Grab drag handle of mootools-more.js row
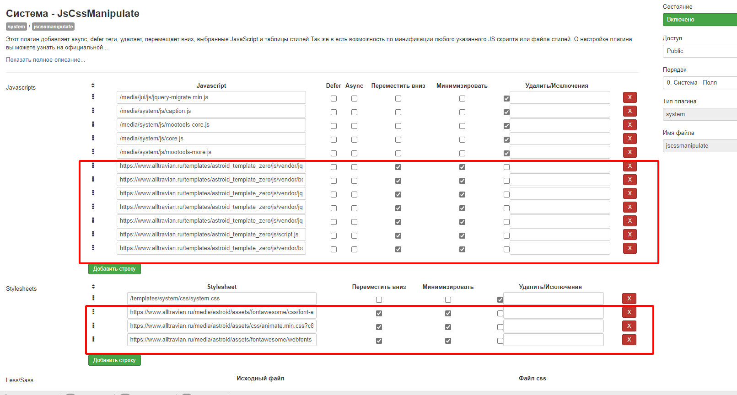This screenshot has height=395, width=737. pos(93,151)
